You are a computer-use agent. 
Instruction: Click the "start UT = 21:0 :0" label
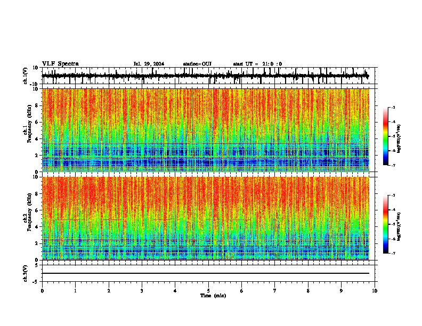coord(257,64)
